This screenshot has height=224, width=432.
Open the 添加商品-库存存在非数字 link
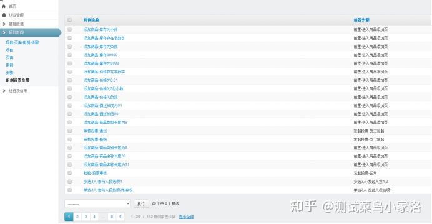(104, 38)
